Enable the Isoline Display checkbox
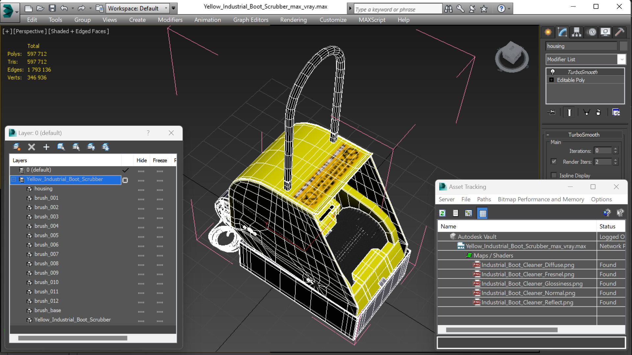 coord(554,175)
